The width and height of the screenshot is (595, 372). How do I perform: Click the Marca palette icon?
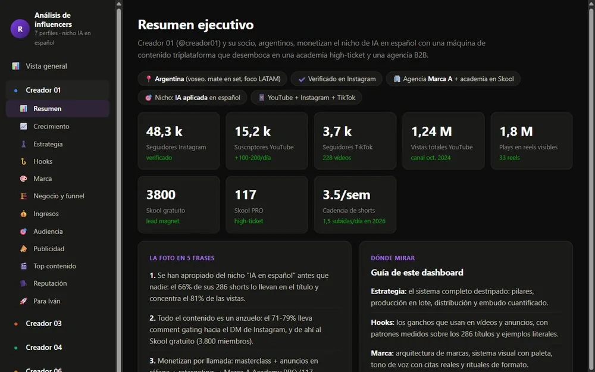point(24,179)
